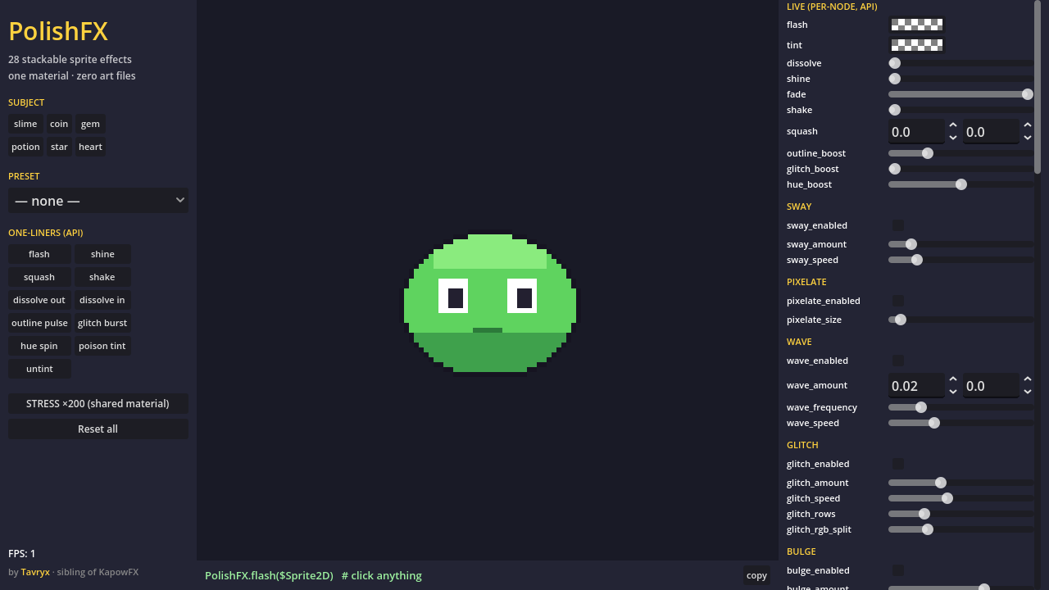Enable the sway_enabled checkbox
The height and width of the screenshot is (590, 1049).
coord(898,225)
